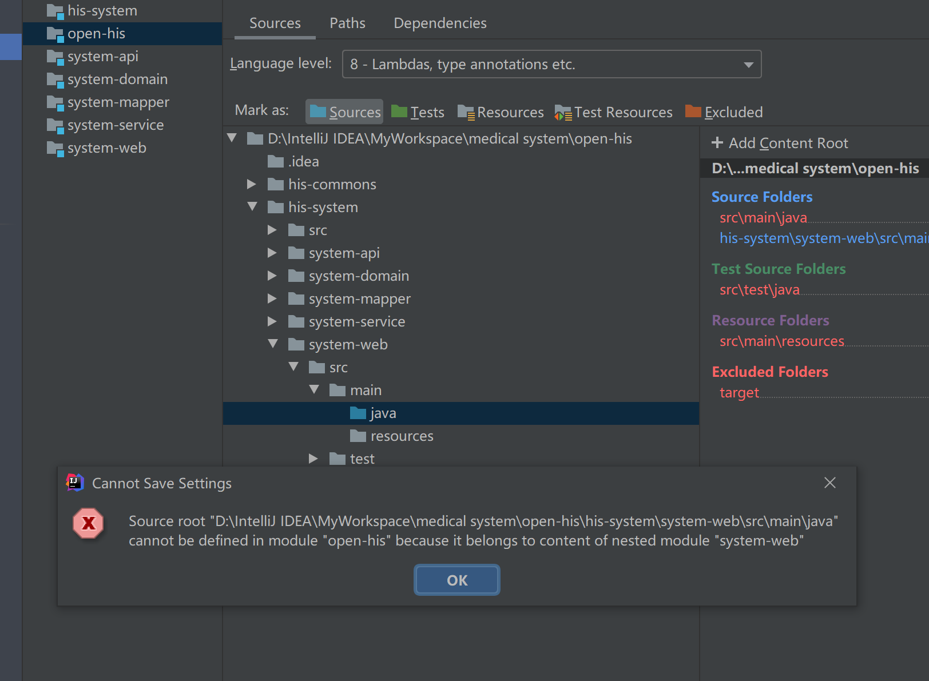Collapse the system-web folder in tree
The width and height of the screenshot is (929, 681).
[273, 344]
